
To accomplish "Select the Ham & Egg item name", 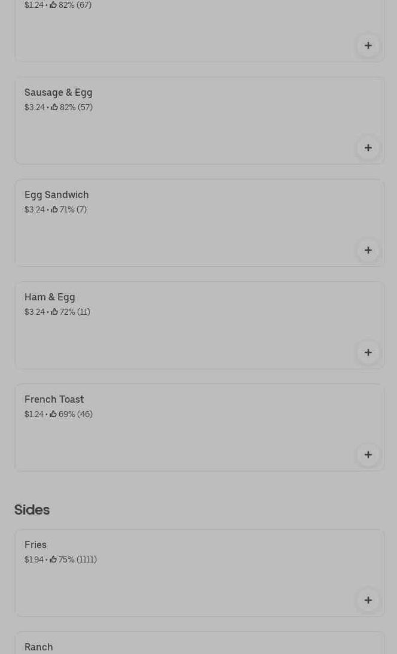I will click(x=50, y=297).
